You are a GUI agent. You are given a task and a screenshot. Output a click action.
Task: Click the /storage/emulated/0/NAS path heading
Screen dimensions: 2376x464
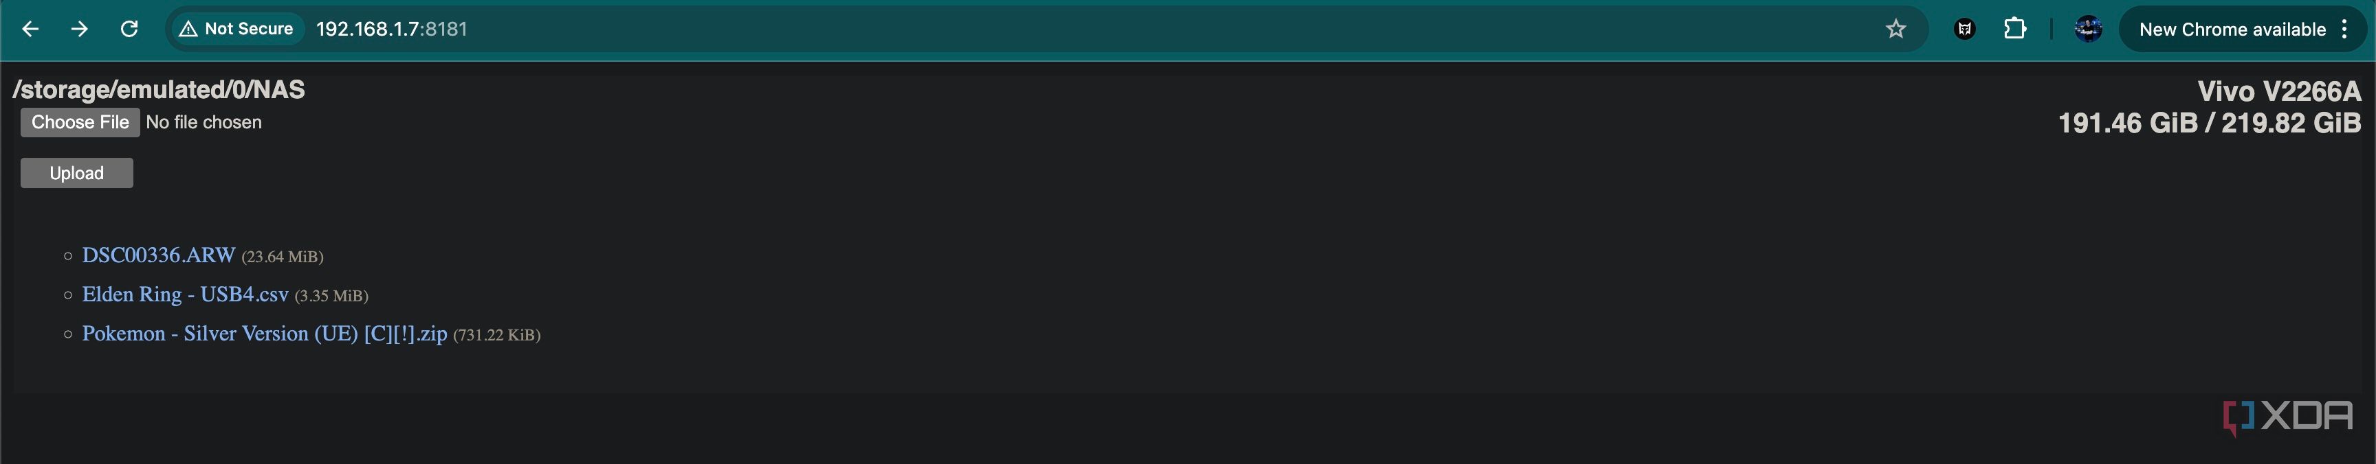pos(159,89)
